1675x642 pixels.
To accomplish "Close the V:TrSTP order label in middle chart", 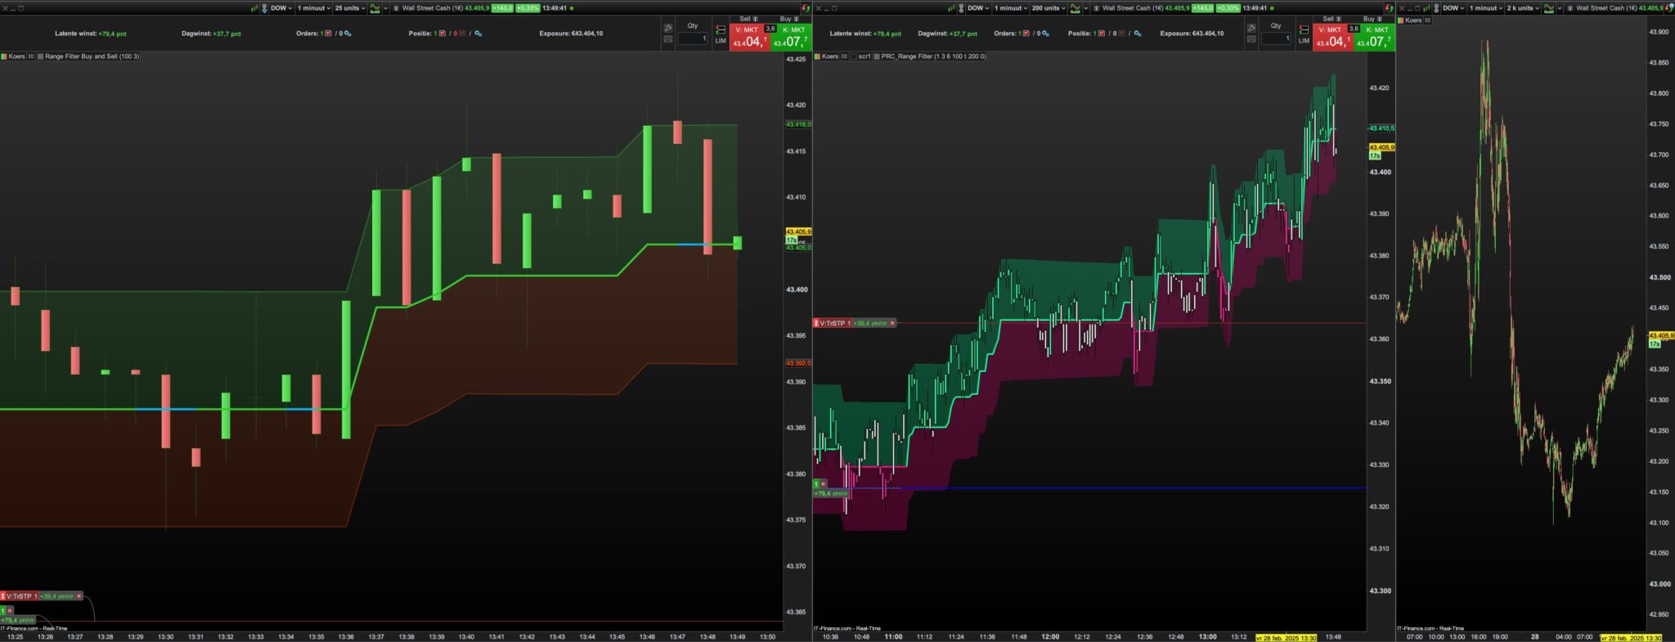I will pyautogui.click(x=892, y=323).
